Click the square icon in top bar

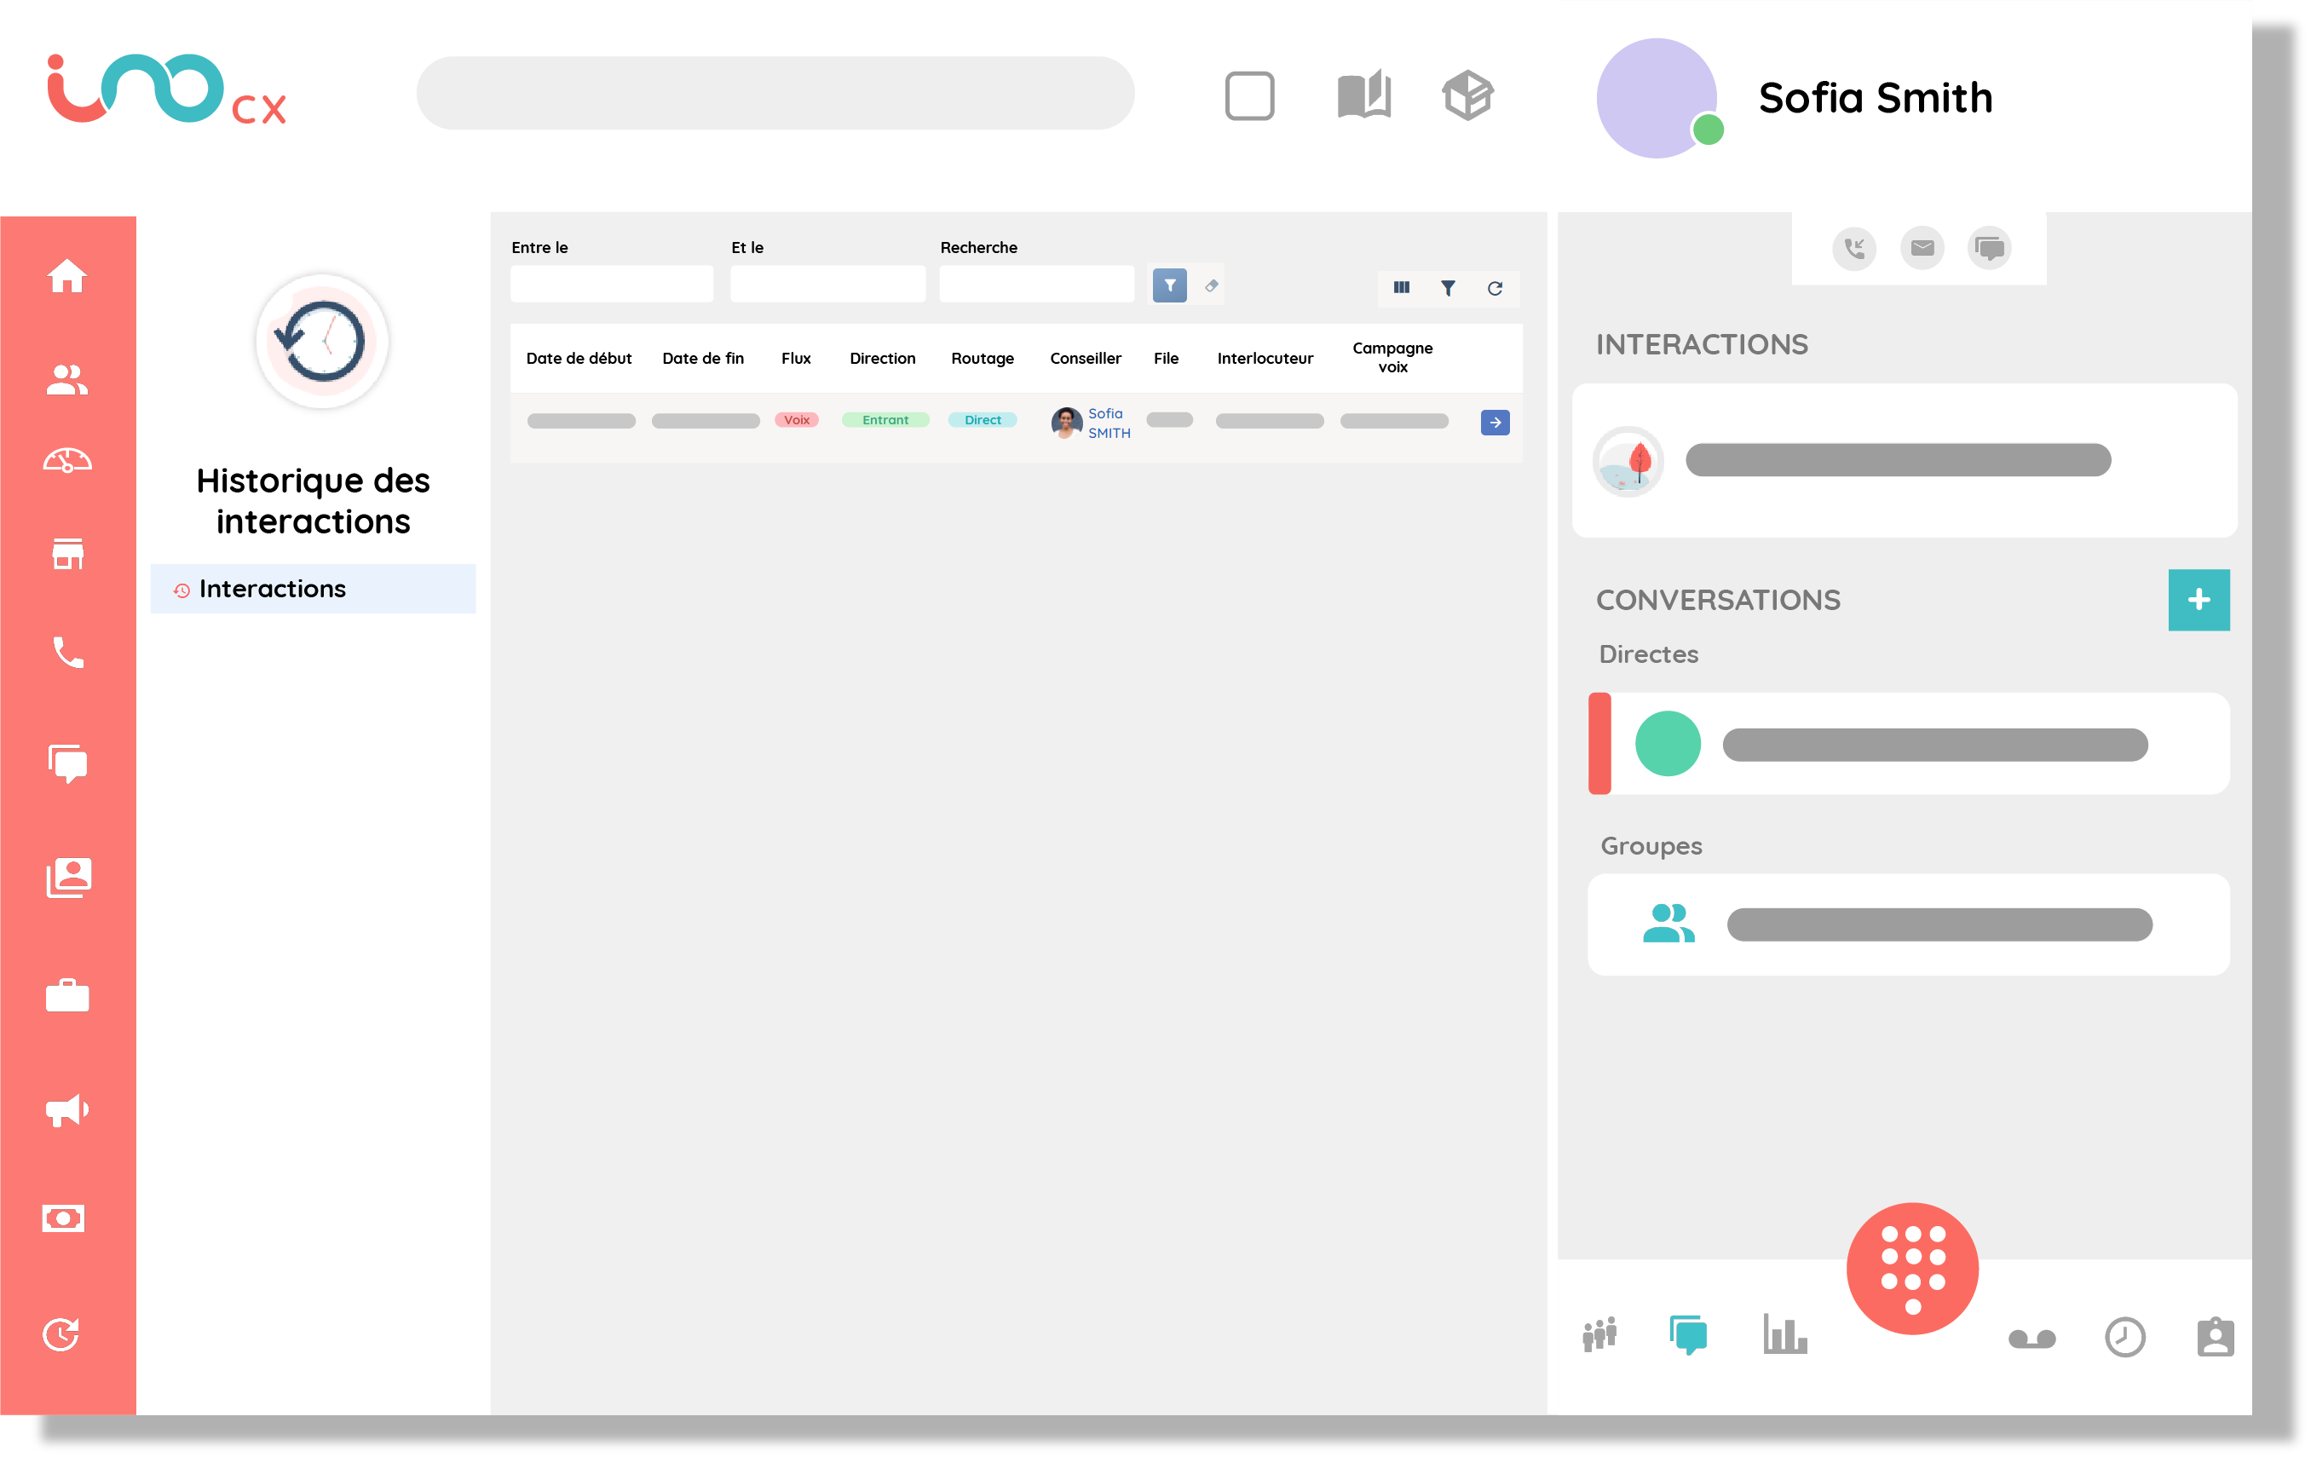pos(1249,95)
